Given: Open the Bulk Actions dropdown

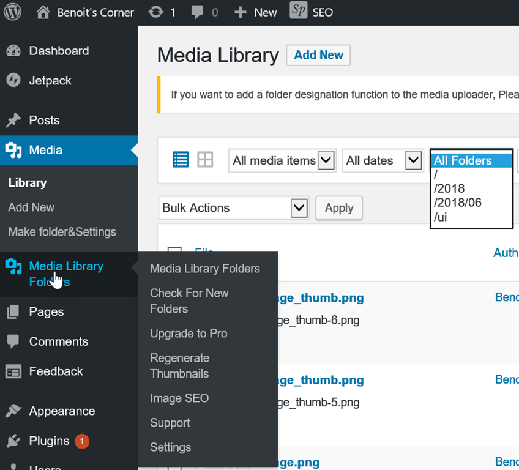Looking at the screenshot, I should coord(233,208).
